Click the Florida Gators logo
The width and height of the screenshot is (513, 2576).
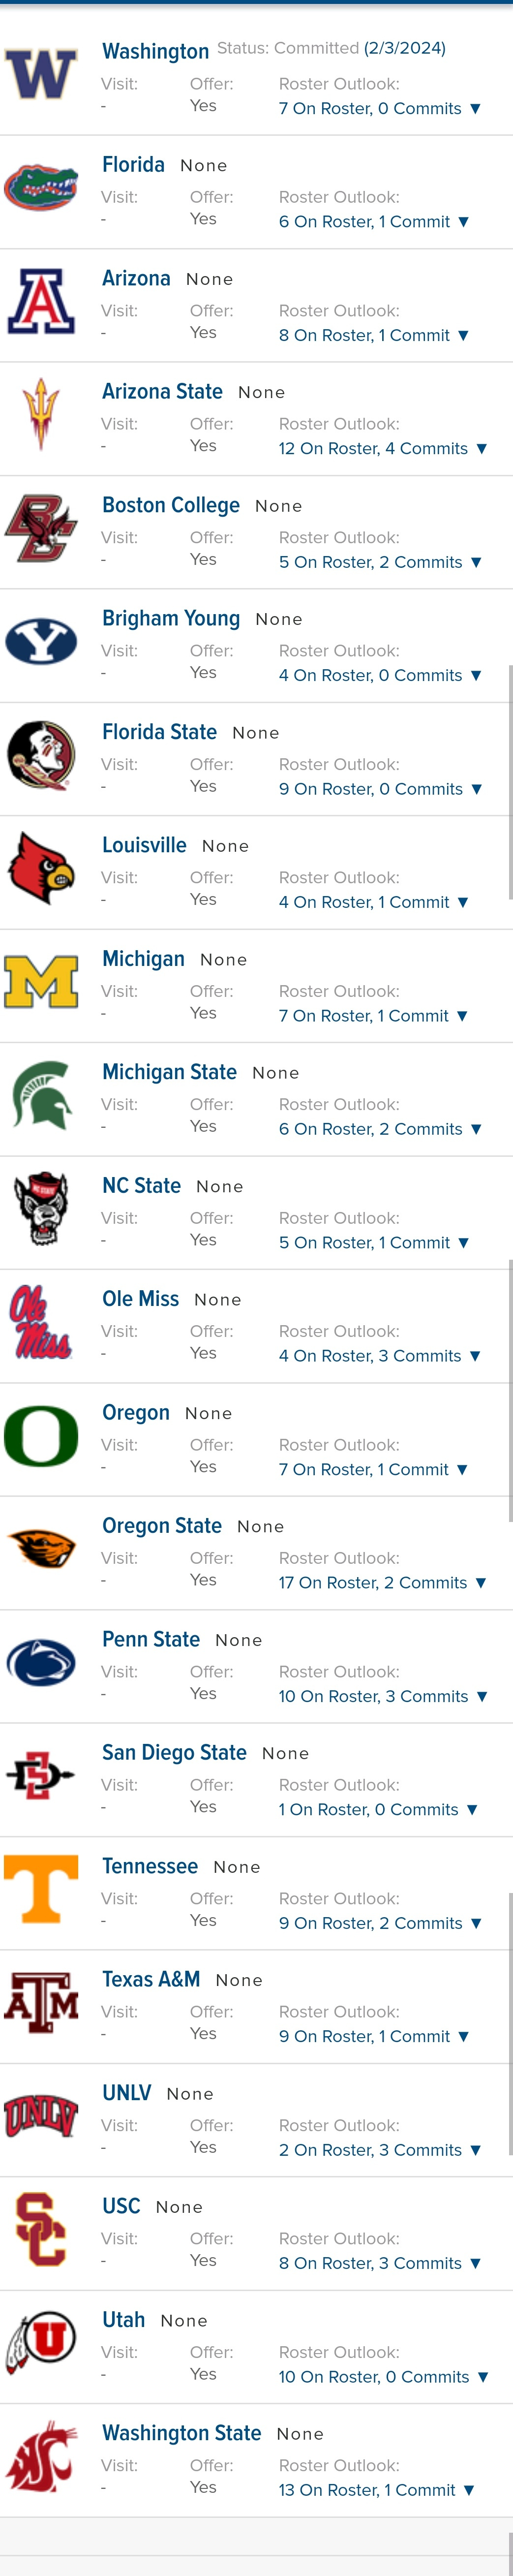(x=41, y=188)
